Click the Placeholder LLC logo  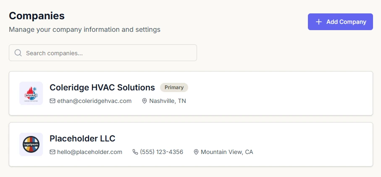click(x=31, y=144)
